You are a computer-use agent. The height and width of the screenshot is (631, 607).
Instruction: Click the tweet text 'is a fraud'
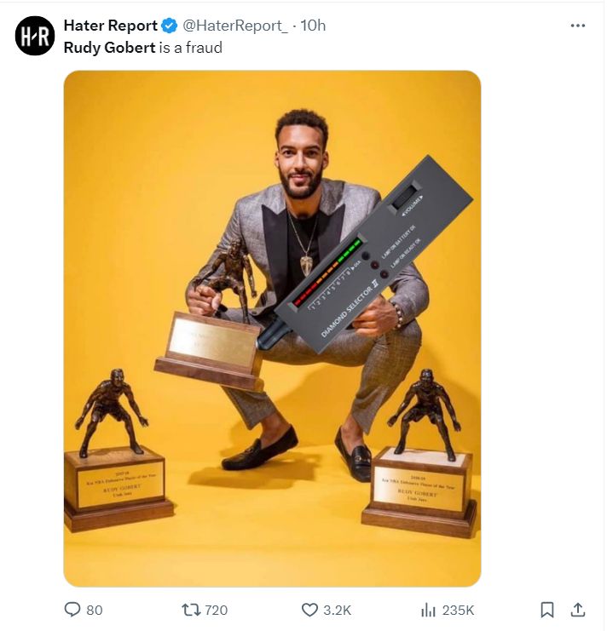[x=190, y=48]
